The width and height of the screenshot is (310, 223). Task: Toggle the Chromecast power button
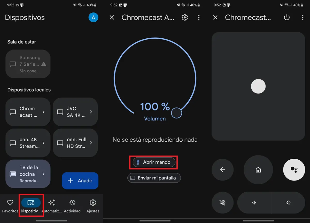287,18
